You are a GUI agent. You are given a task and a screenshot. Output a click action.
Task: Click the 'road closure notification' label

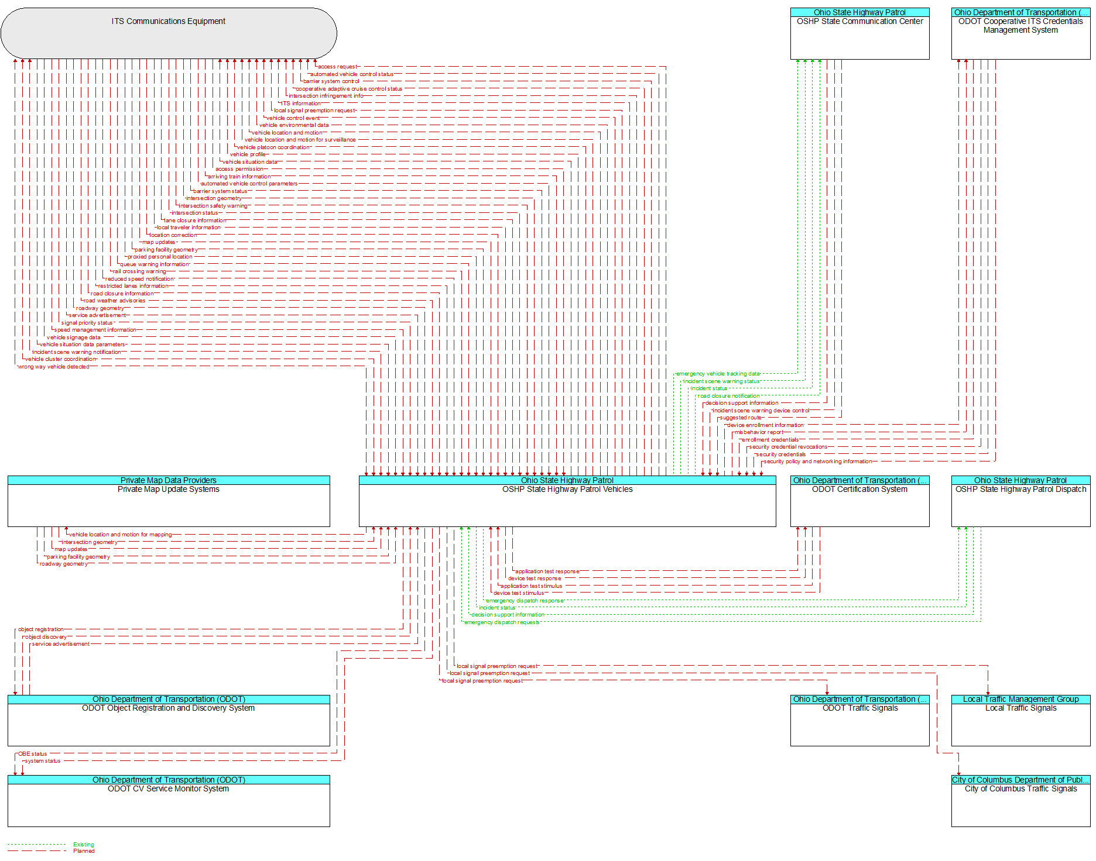pyautogui.click(x=729, y=396)
